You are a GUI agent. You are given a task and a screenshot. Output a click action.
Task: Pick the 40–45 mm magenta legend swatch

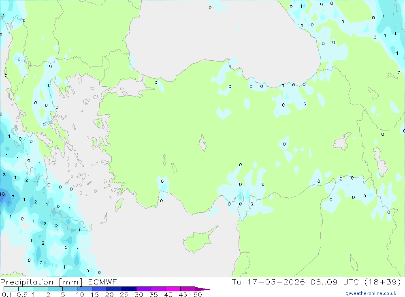pos(173,289)
